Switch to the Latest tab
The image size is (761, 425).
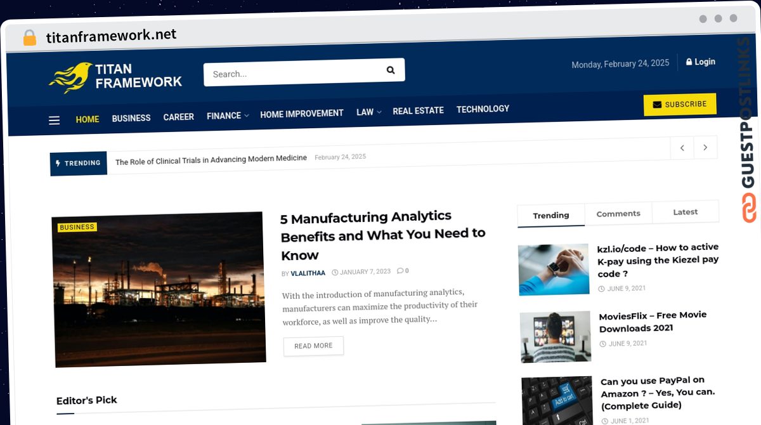tap(686, 212)
